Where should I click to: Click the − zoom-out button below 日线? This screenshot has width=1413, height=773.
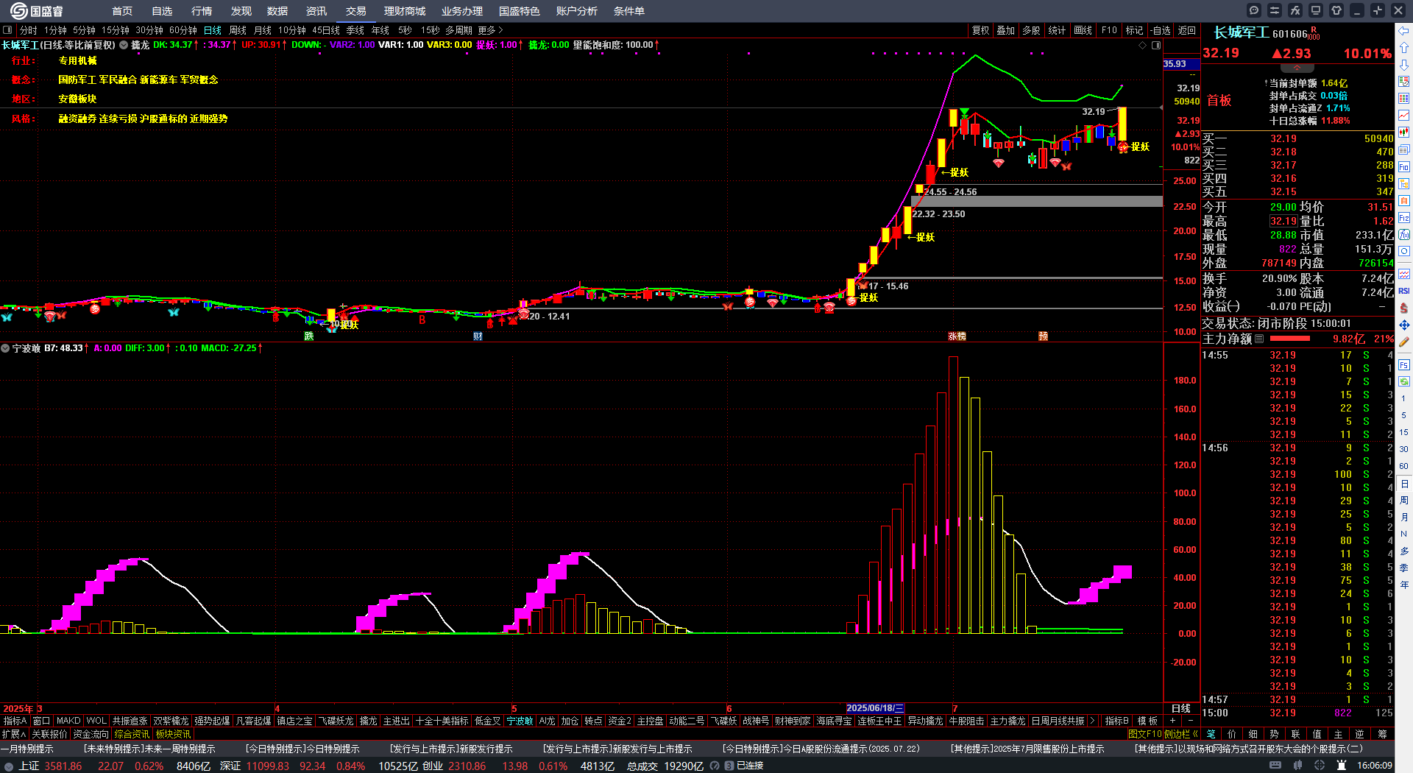(x=1191, y=721)
